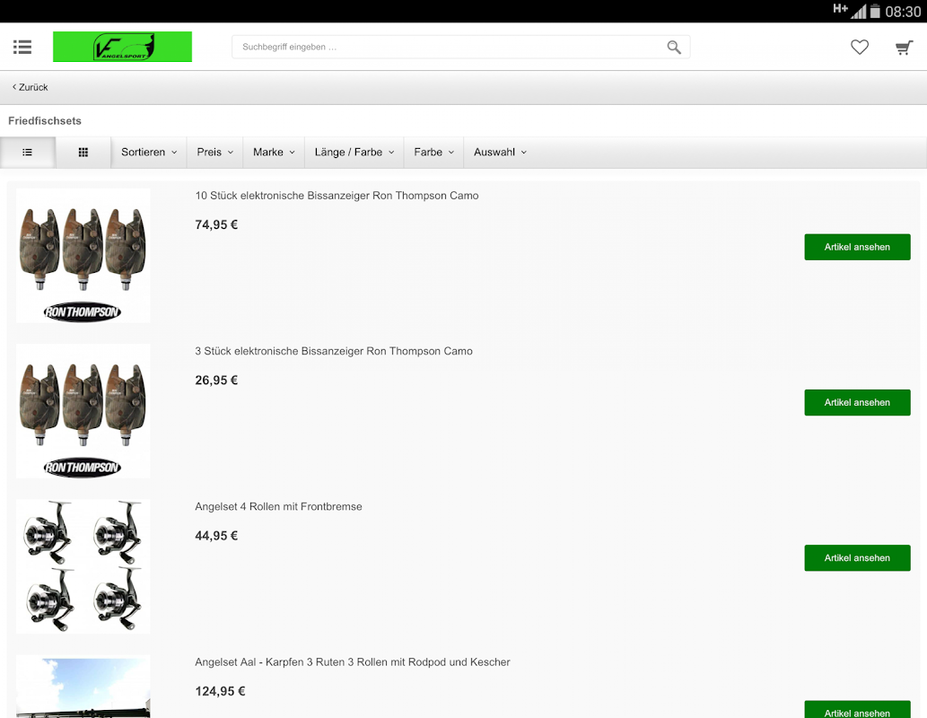The image size is (927, 718).
Task: Open the hamburger navigation menu
Action: 22,47
